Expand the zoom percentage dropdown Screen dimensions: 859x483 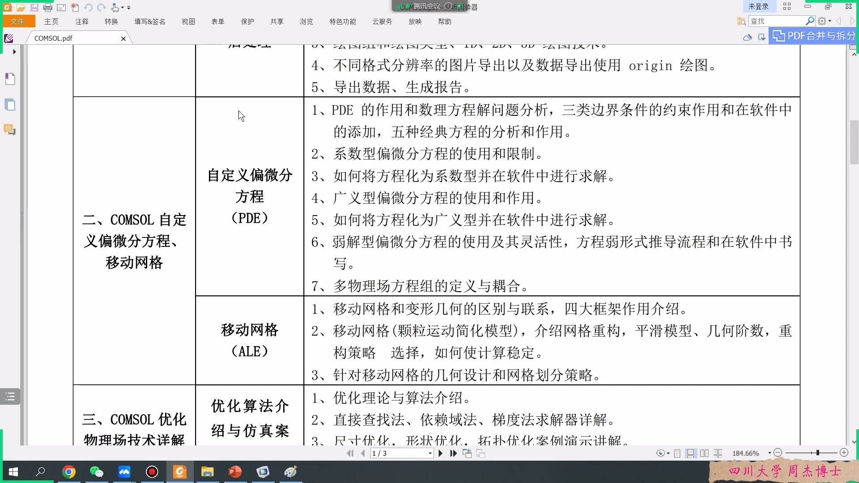(770, 453)
